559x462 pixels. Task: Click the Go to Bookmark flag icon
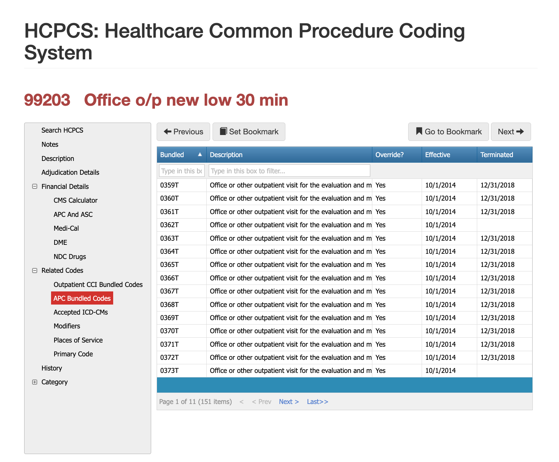(x=419, y=132)
